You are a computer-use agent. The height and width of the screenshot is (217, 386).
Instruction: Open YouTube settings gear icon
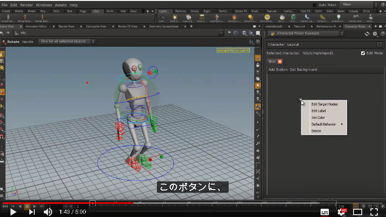click(x=342, y=212)
